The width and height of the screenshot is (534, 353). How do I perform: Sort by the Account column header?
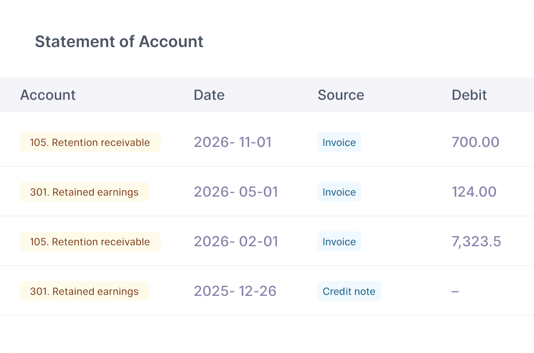click(48, 95)
